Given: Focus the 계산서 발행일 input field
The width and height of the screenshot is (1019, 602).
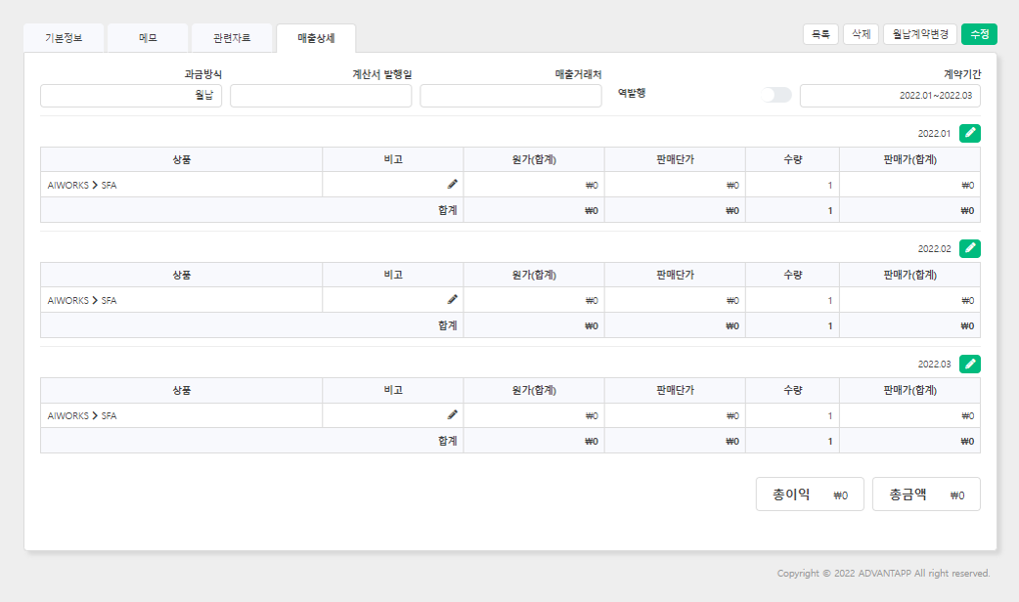Looking at the screenshot, I should [321, 96].
